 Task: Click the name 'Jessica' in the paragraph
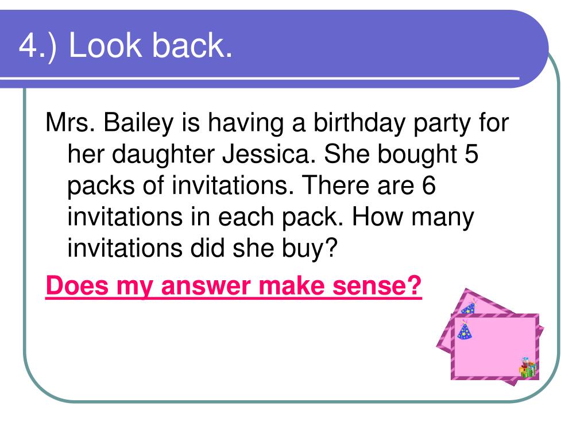point(269,154)
